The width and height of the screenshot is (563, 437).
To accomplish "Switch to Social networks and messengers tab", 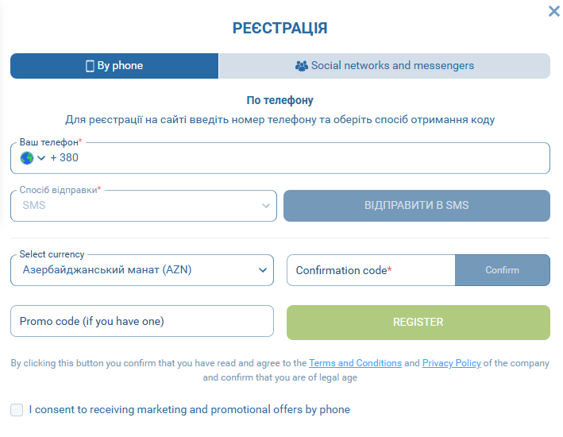I will coord(384,66).
